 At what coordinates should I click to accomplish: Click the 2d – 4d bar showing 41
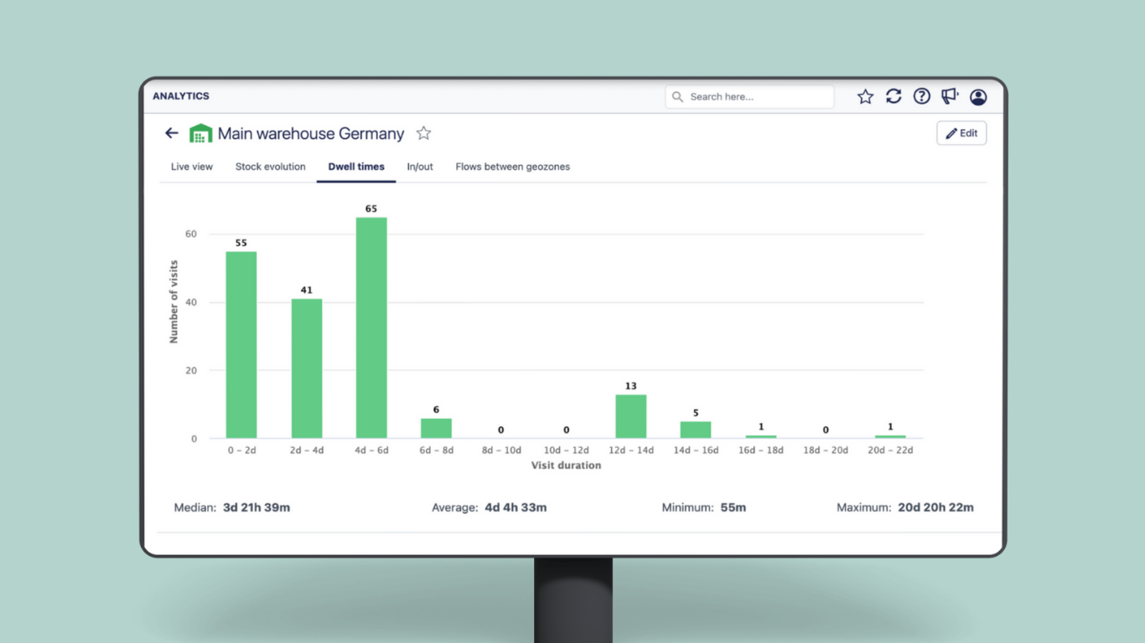click(307, 368)
